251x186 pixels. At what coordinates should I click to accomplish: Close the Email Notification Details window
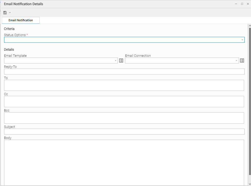coord(248,4)
